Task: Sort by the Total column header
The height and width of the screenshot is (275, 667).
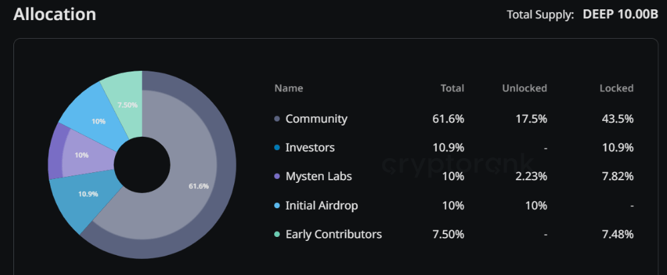Action: click(452, 88)
